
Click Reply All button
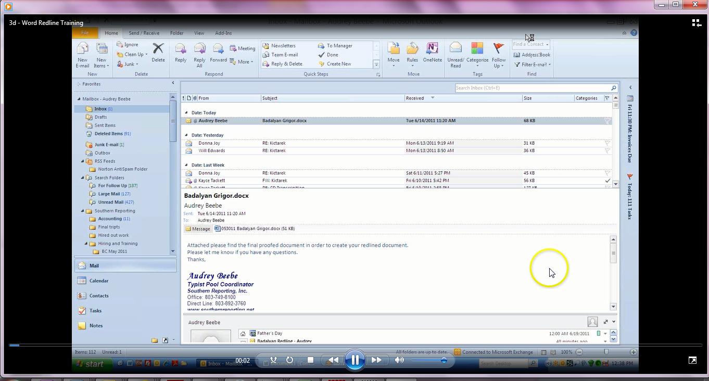(x=199, y=56)
